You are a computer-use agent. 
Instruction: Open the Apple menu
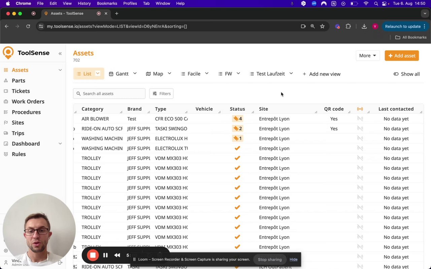point(8,3)
